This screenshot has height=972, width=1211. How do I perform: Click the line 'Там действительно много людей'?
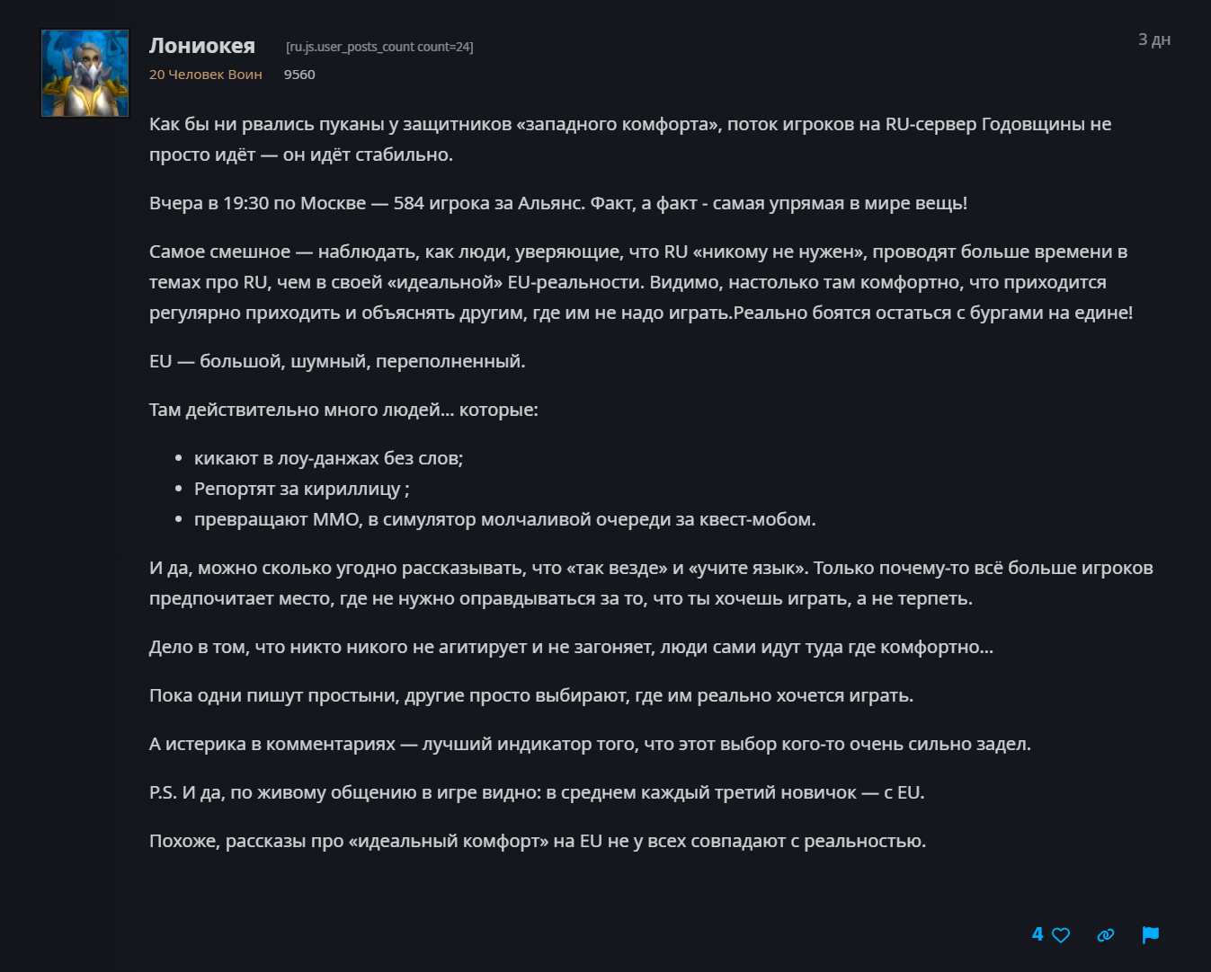(x=343, y=410)
